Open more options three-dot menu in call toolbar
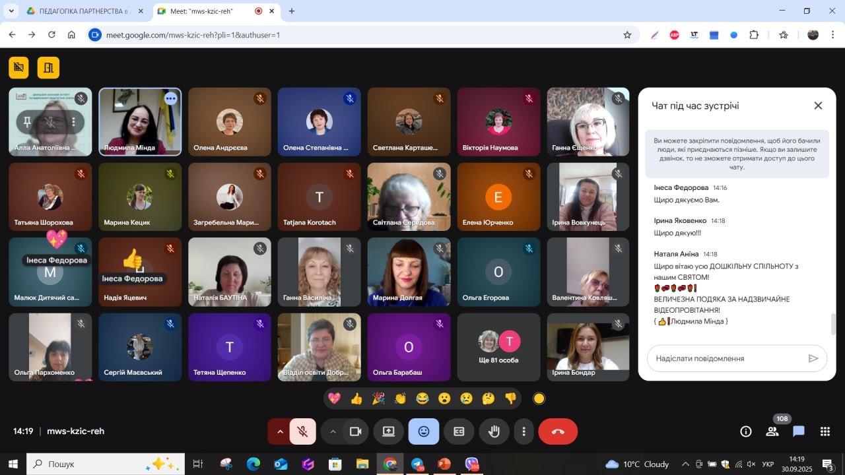Viewport: 845px width, 475px height. (524, 431)
